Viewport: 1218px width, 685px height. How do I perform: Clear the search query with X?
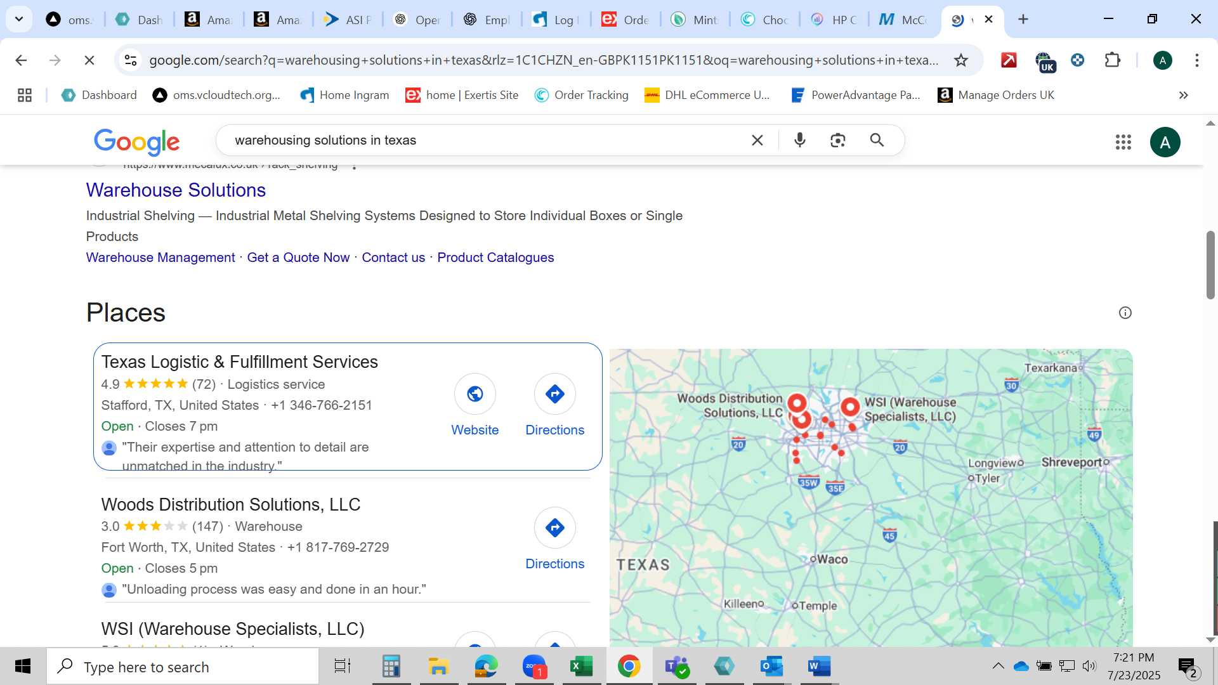[x=757, y=140]
